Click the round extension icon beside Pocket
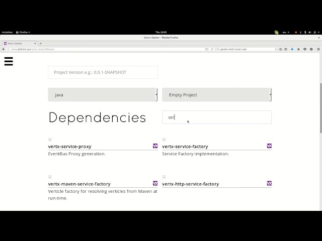The width and height of the screenshot is (322, 241). coord(311,49)
